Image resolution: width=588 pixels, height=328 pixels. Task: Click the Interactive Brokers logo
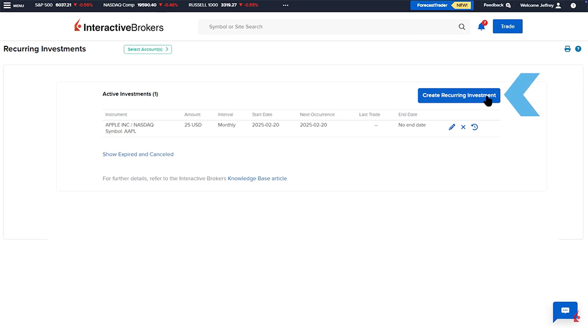pyautogui.click(x=119, y=26)
